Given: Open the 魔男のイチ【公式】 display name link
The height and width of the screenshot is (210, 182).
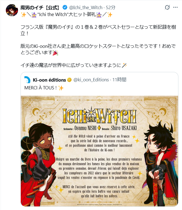Looking at the screenshot, I should pos(40,8).
